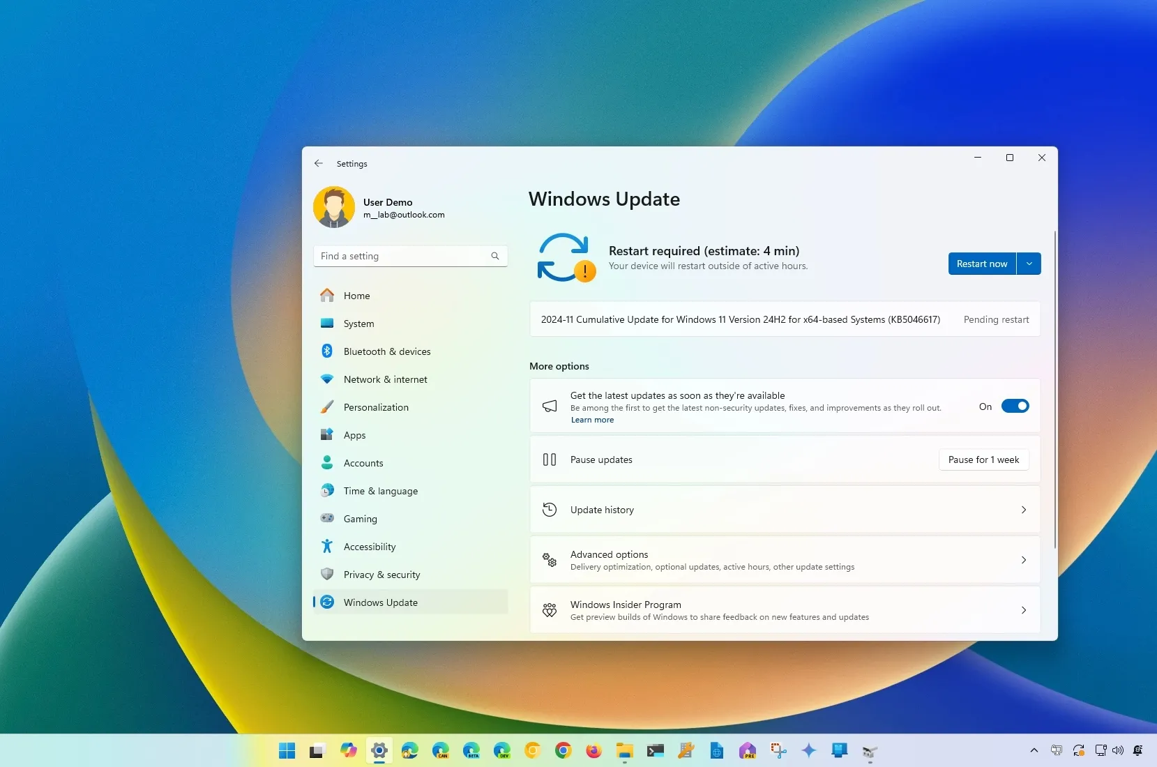
Task: Click the settings page vertical scrollbar
Action: 1054,389
